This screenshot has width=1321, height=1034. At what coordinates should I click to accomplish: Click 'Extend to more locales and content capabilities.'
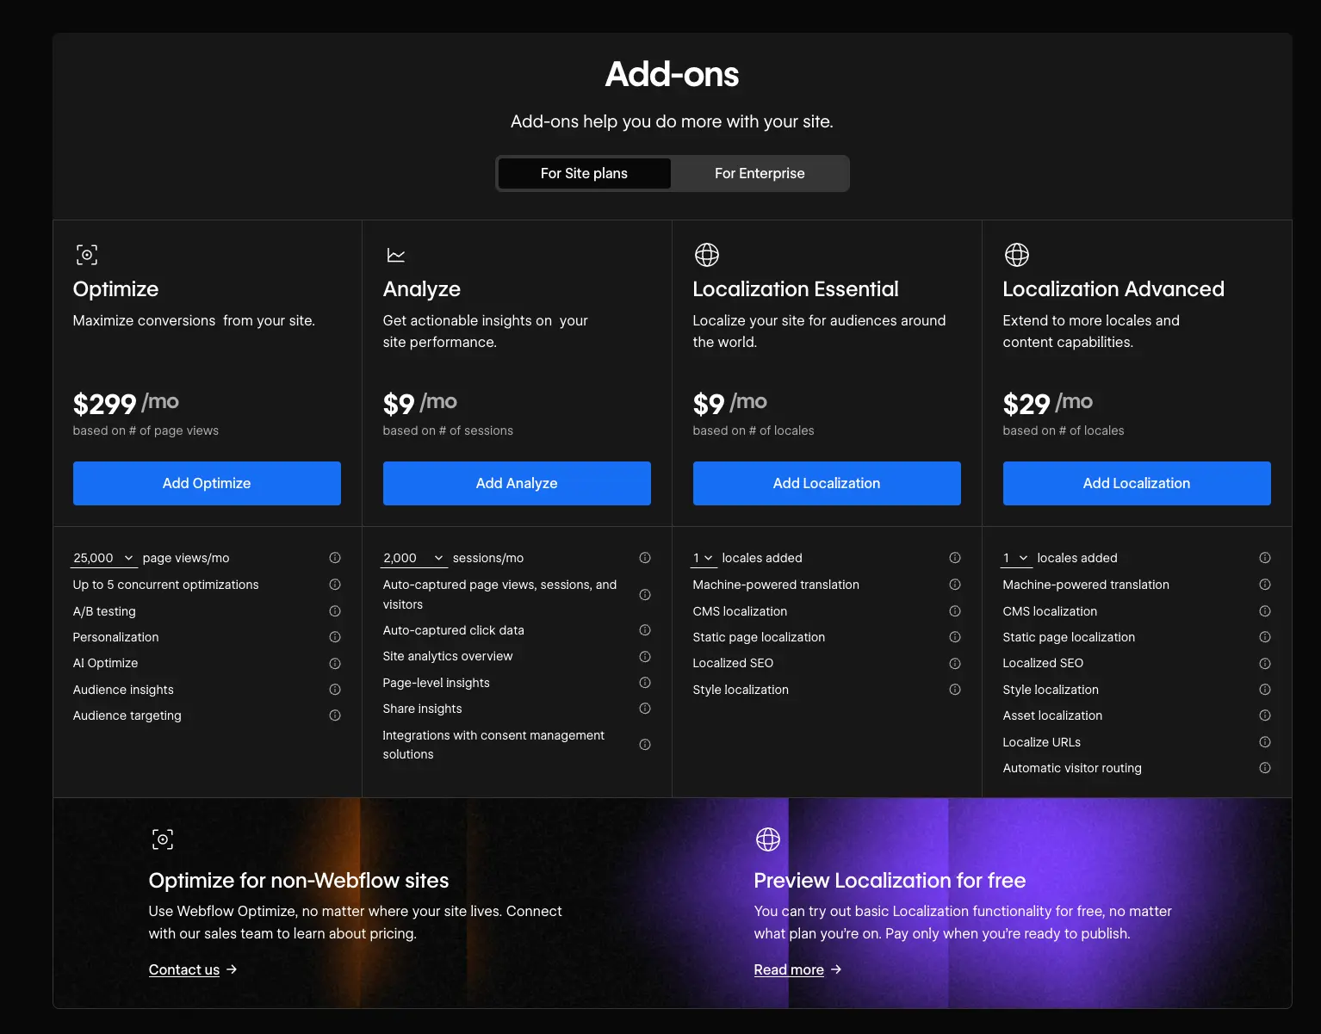tap(1091, 331)
